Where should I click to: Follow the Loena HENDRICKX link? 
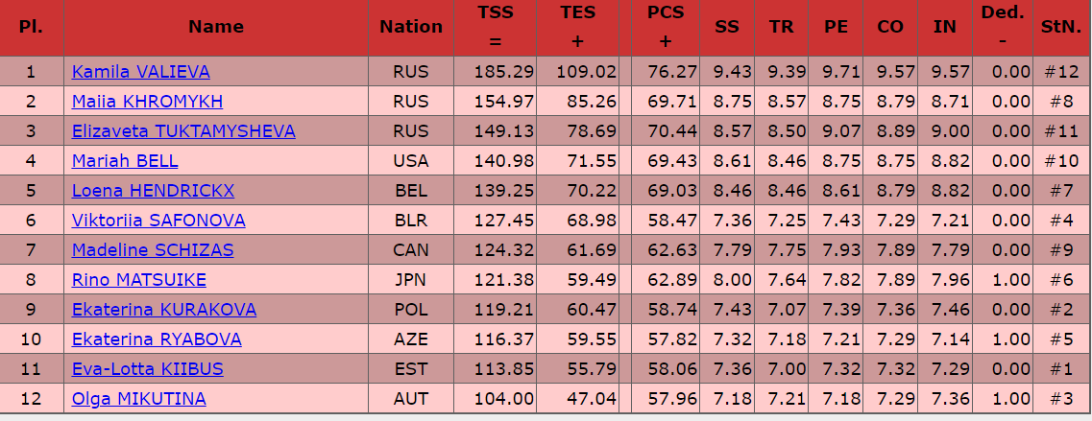[153, 191]
